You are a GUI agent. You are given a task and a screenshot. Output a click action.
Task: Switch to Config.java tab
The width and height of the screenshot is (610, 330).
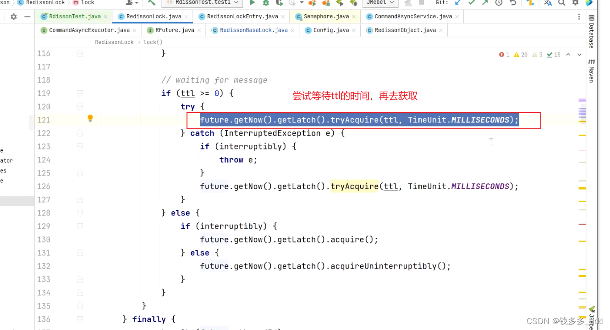[x=331, y=30]
